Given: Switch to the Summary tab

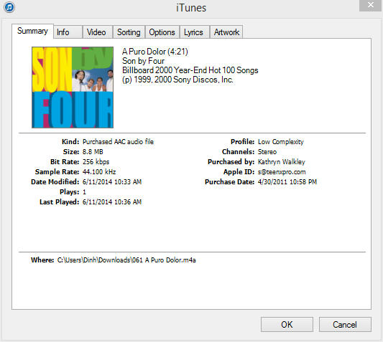Looking at the screenshot, I should tap(32, 31).
